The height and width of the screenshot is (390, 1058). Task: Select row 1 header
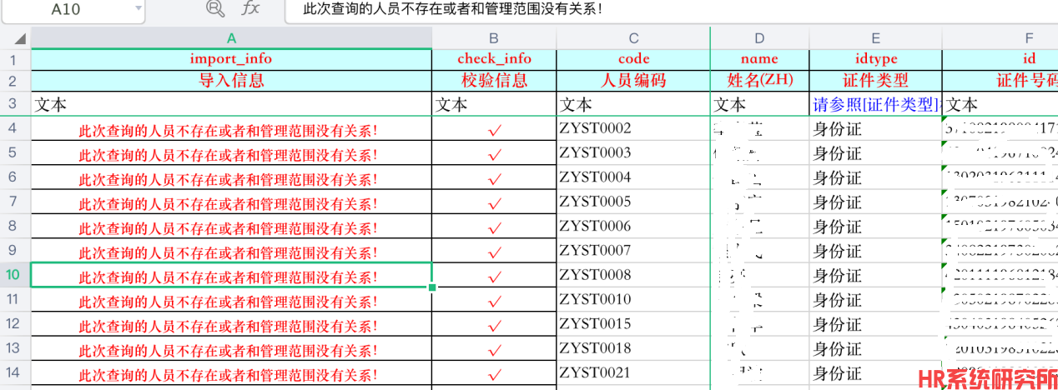(13, 59)
